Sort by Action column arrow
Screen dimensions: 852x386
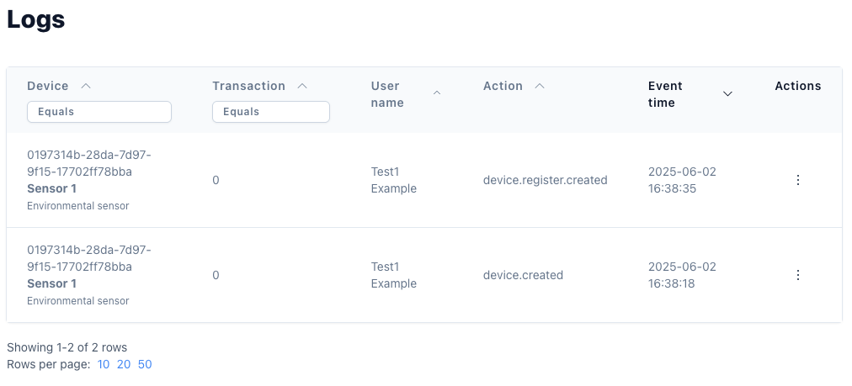[x=540, y=86]
